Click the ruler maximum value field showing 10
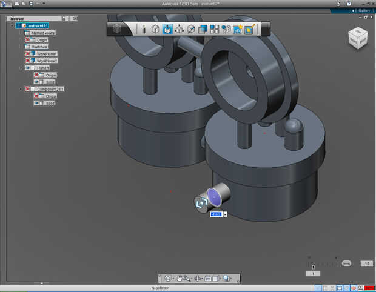The height and width of the screenshot is (292, 376). [367, 264]
